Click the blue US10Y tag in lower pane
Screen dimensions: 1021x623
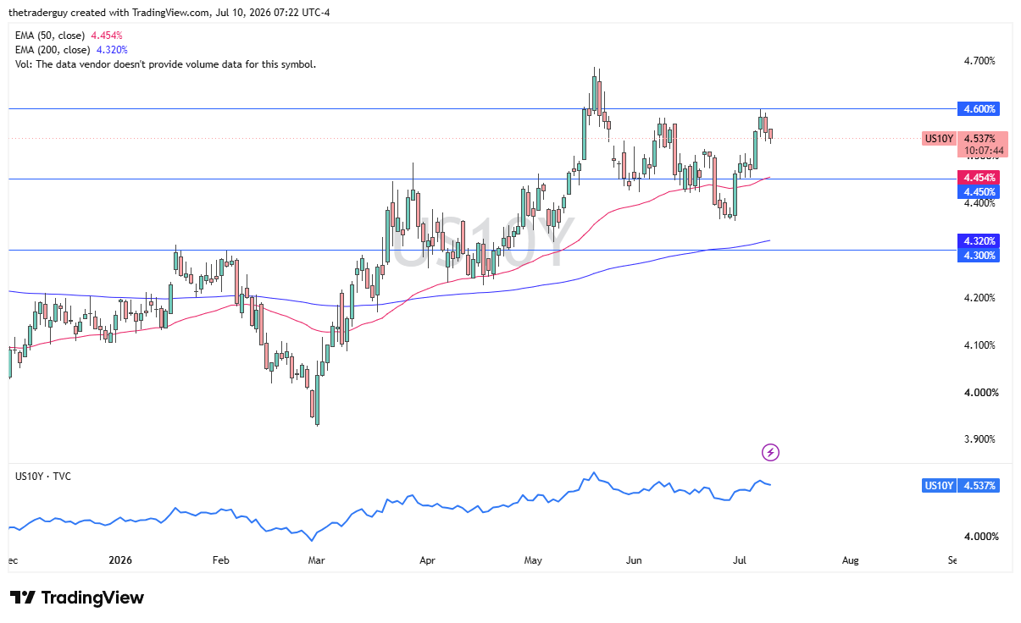pos(939,486)
